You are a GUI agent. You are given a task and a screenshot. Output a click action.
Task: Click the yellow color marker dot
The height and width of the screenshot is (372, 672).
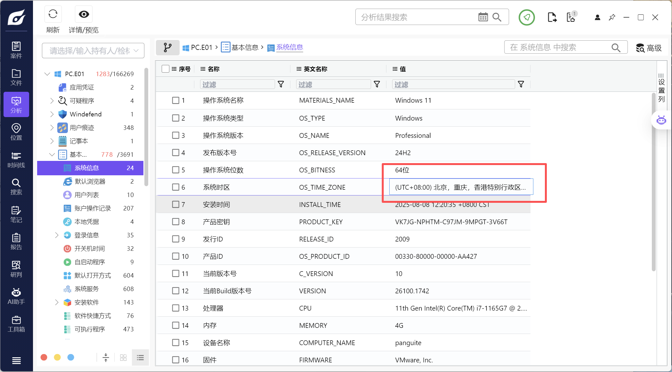pos(57,357)
